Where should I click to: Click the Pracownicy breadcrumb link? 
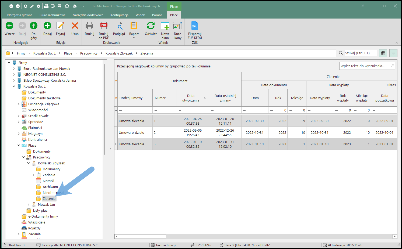click(89, 53)
